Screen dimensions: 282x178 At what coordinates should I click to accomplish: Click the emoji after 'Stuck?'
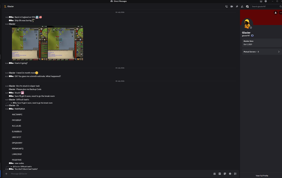coord(22,93)
